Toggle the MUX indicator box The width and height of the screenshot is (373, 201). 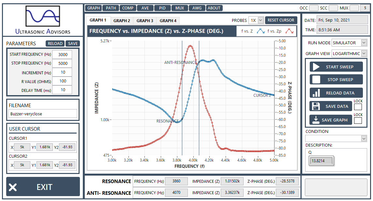pos(354,8)
